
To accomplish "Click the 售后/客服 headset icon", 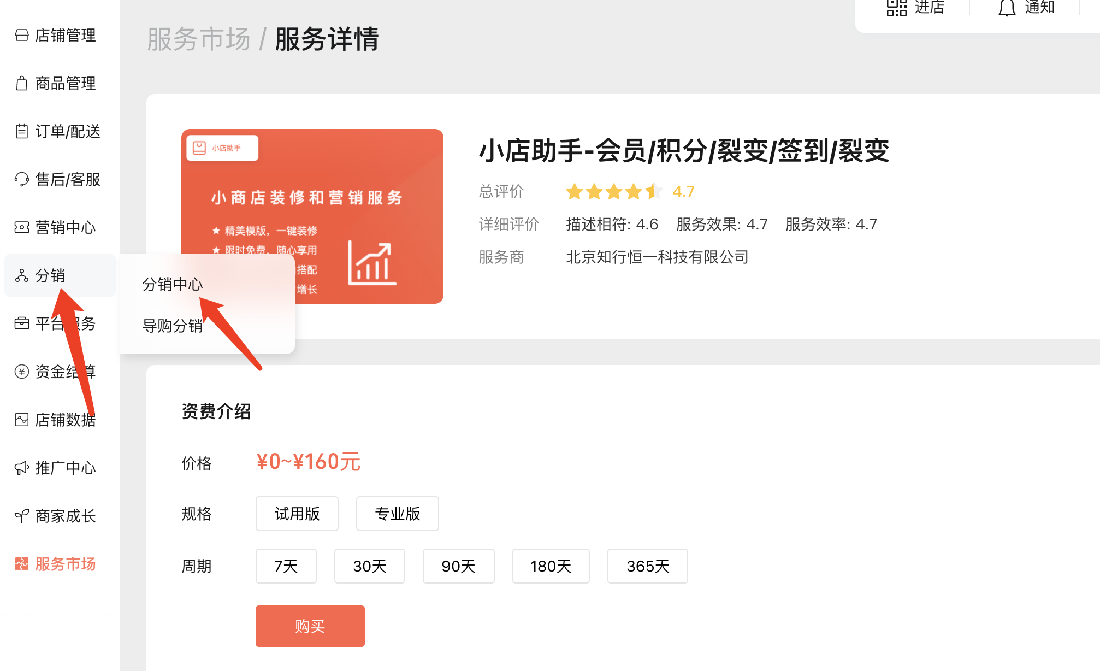I will point(22,179).
